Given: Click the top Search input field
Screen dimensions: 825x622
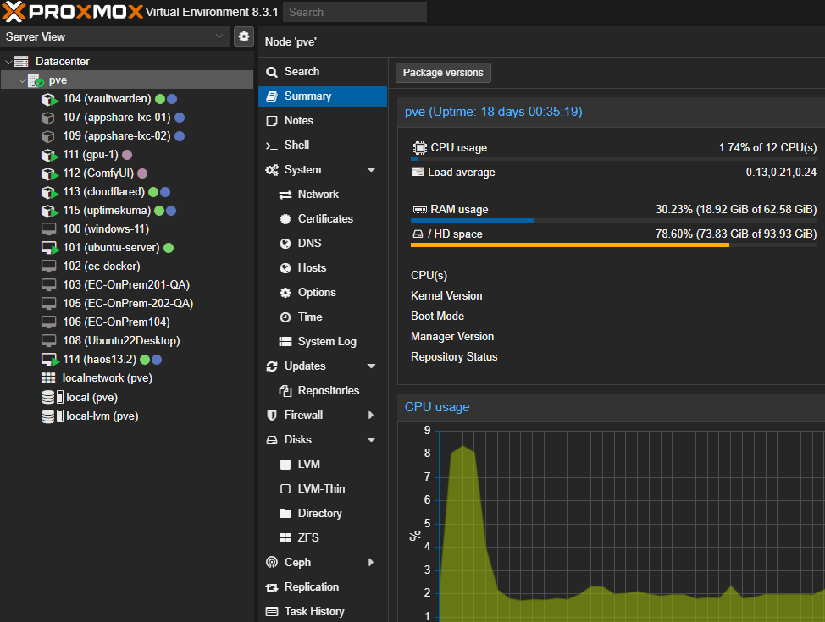Looking at the screenshot, I should click(x=354, y=12).
